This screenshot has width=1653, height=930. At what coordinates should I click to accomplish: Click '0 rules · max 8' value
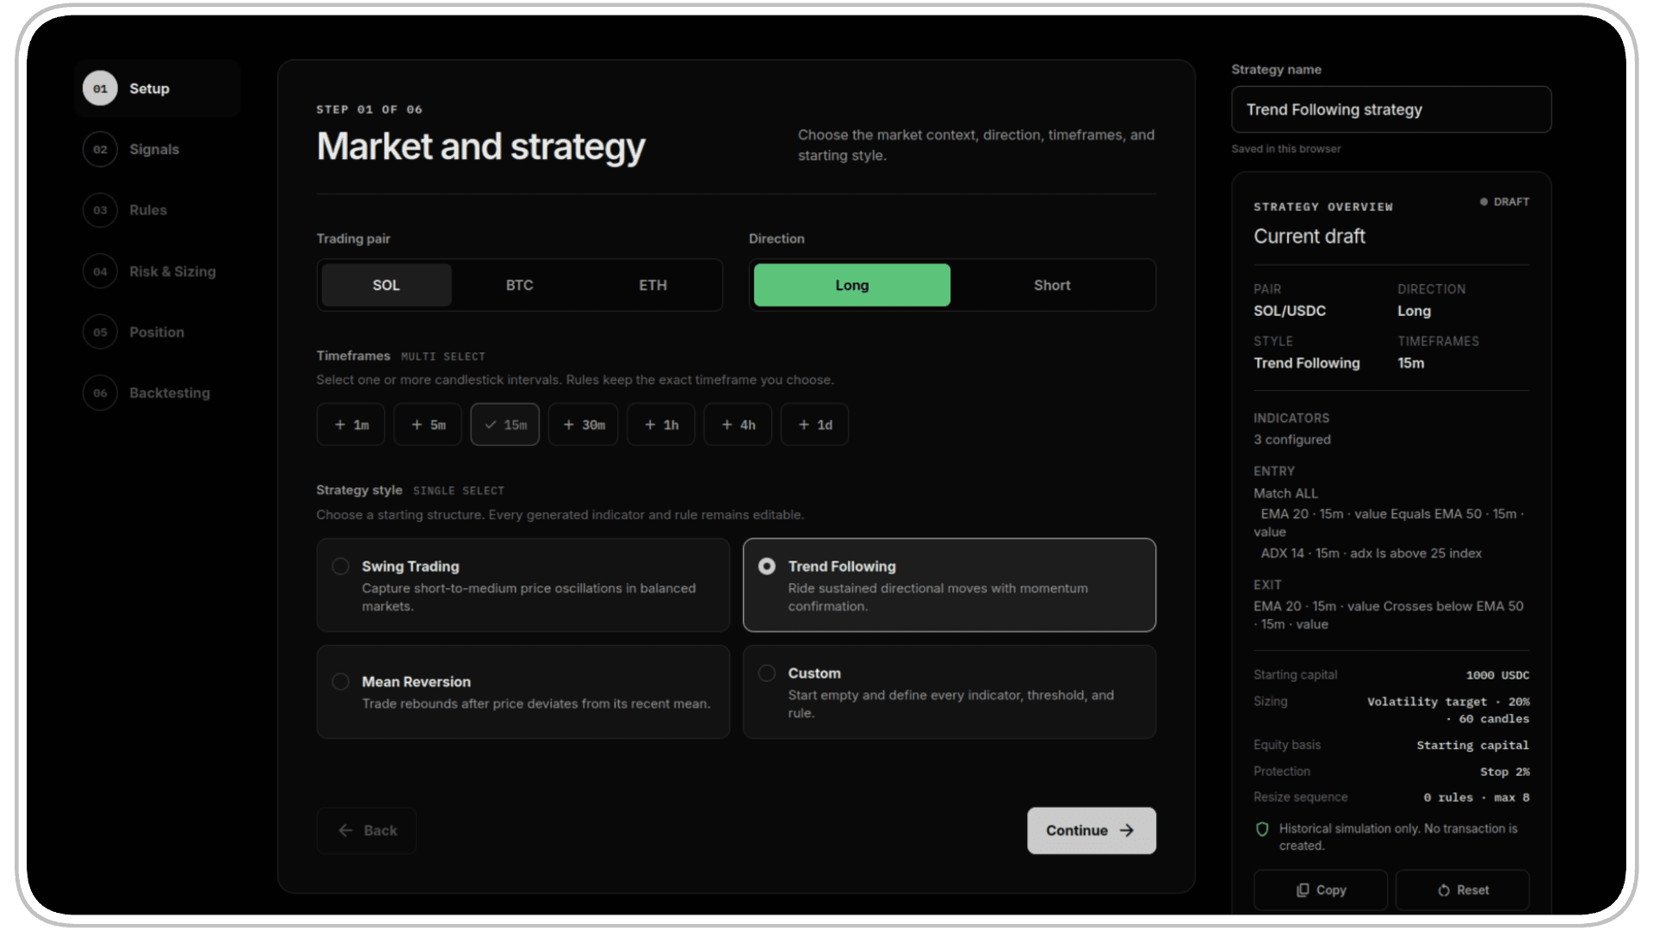click(x=1476, y=798)
